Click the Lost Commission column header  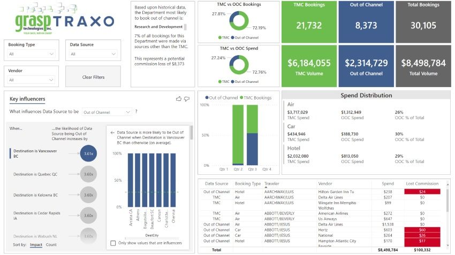point(422,184)
